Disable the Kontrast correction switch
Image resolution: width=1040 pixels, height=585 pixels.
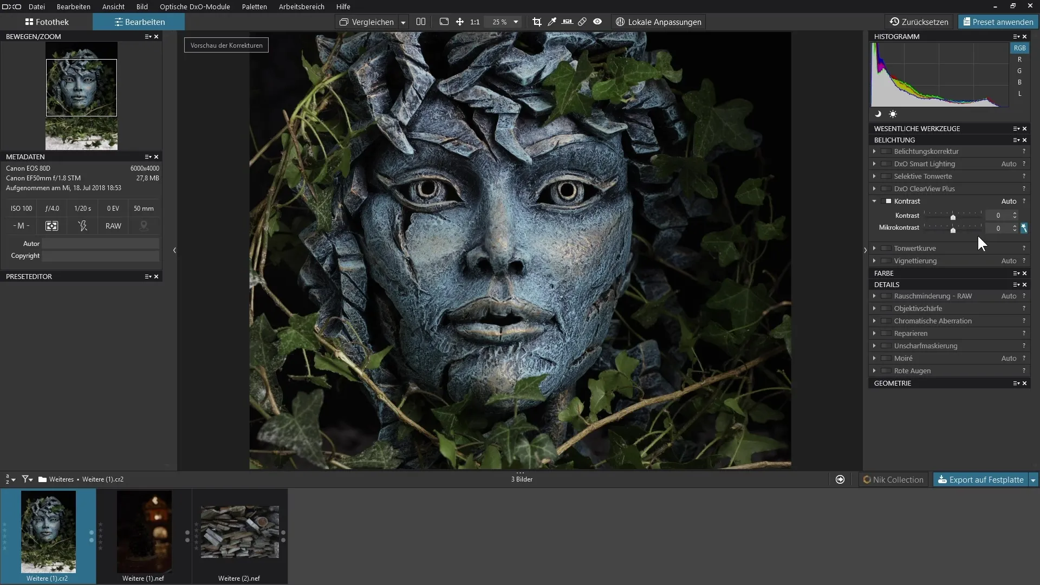point(886,201)
